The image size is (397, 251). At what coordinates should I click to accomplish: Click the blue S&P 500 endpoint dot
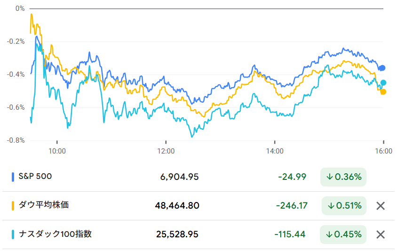[x=382, y=68]
